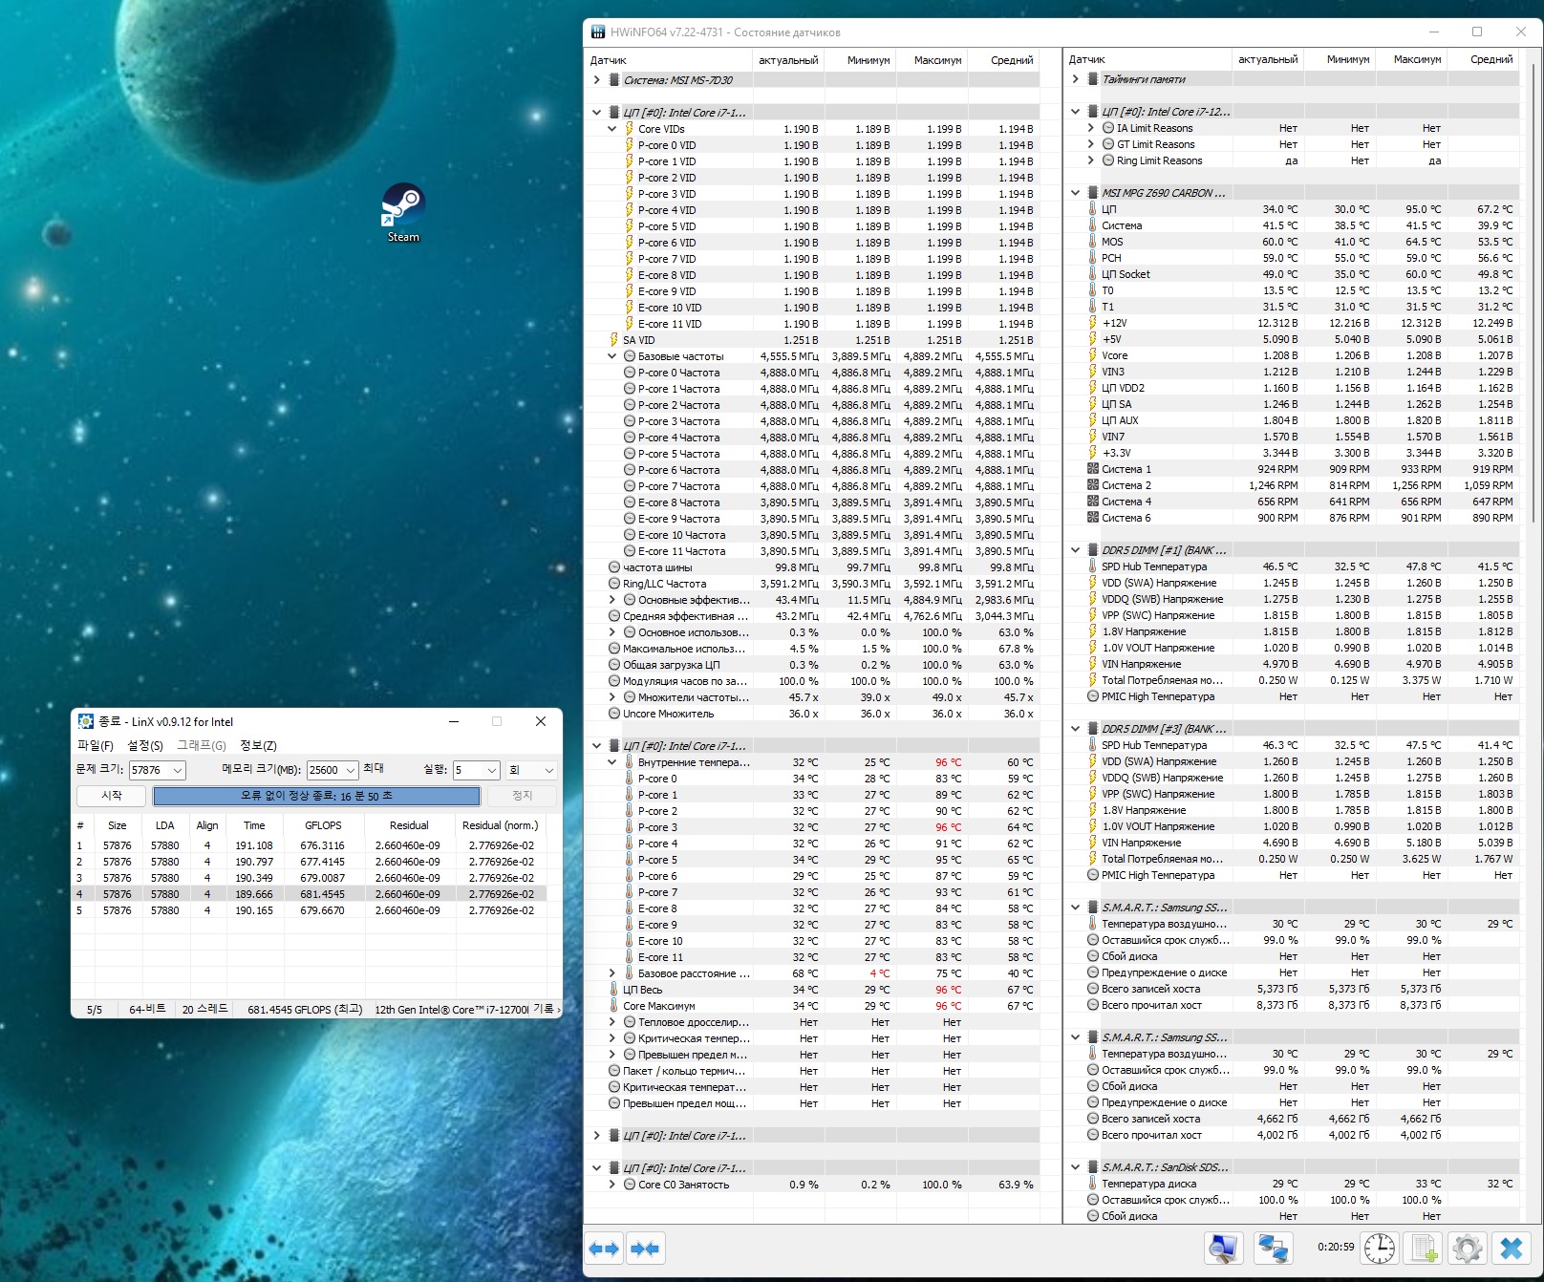Collapse the MSI MPG Z690 CARBON section
The height and width of the screenshot is (1282, 1544).
pos(1076,193)
